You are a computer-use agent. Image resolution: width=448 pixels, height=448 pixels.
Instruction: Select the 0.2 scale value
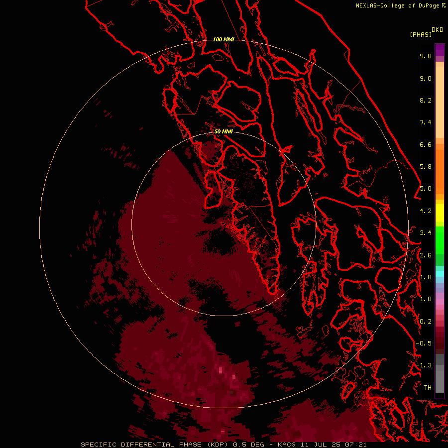426,322
